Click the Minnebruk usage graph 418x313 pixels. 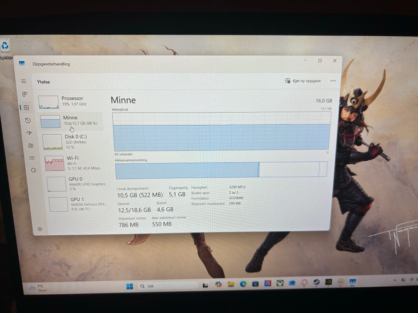[221, 131]
